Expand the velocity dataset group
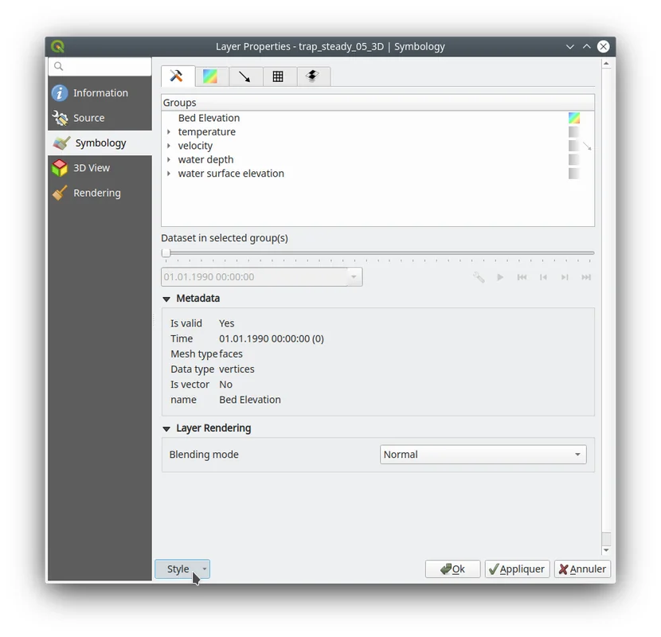 coord(169,146)
